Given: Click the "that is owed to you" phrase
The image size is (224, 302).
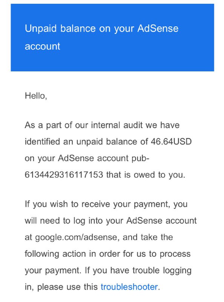Looking at the screenshot, I should point(146,175).
